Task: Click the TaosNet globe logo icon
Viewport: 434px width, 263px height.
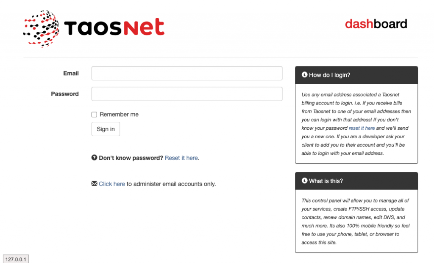Action: pos(41,28)
